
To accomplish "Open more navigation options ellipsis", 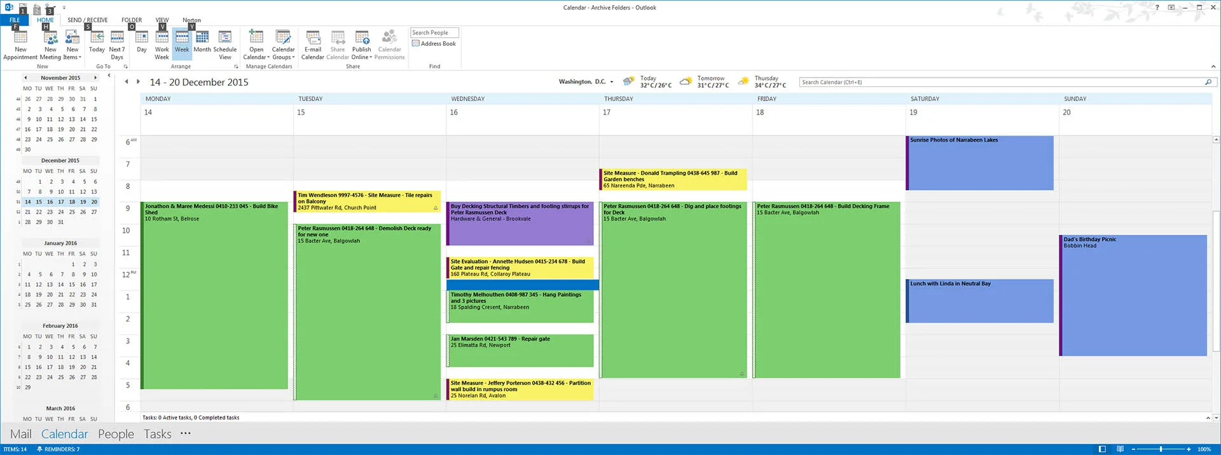I will tap(185, 433).
